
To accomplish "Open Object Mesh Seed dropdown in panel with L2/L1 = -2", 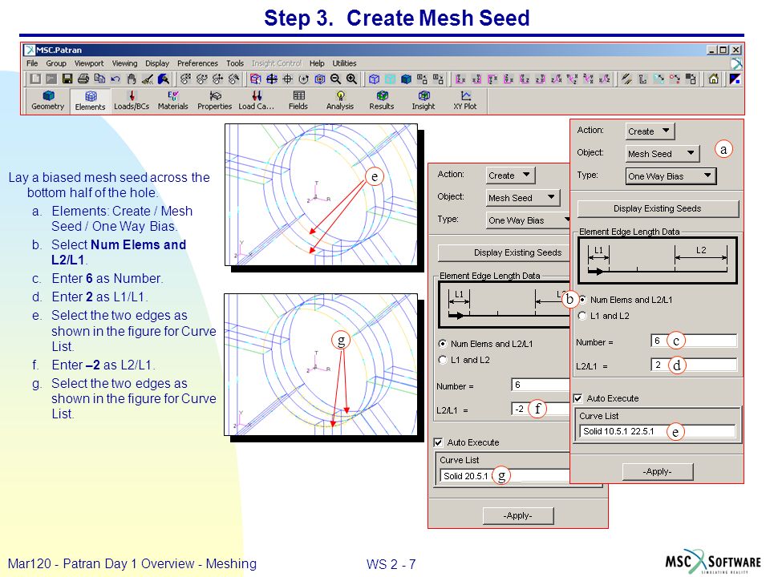I will coord(522,198).
